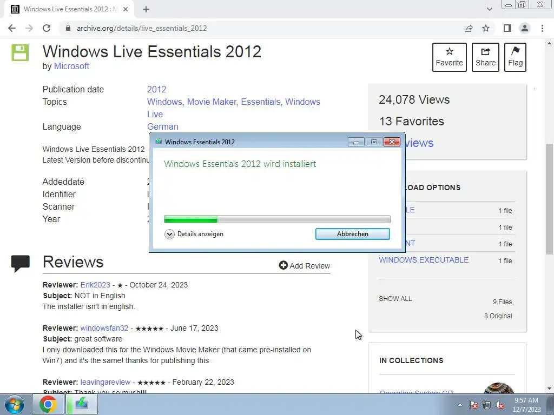The height and width of the screenshot is (415, 554).
Task: Open the Essentials topic link
Action: click(x=262, y=102)
